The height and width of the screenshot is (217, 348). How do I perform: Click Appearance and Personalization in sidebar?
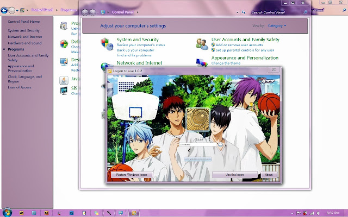(x=21, y=68)
